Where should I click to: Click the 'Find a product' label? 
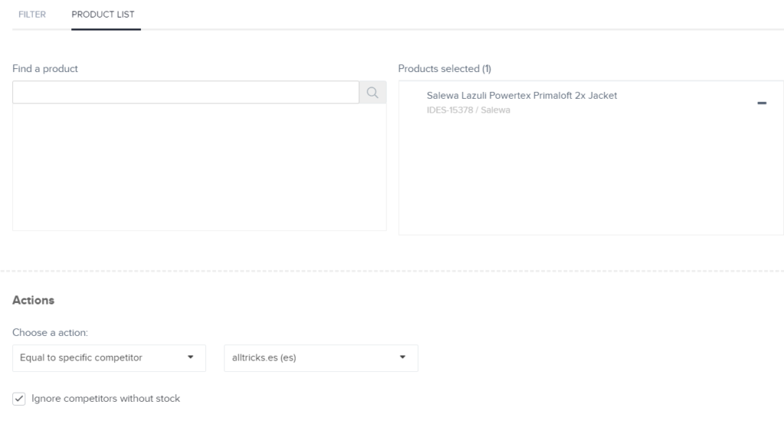tap(45, 69)
